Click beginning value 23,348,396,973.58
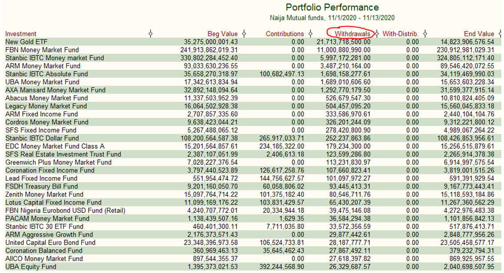This screenshot has width=504, height=273. click(x=211, y=242)
